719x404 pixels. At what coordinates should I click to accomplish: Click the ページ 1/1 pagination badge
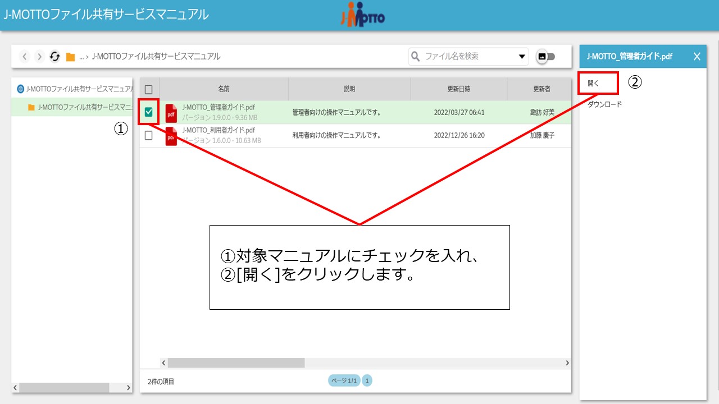(344, 381)
